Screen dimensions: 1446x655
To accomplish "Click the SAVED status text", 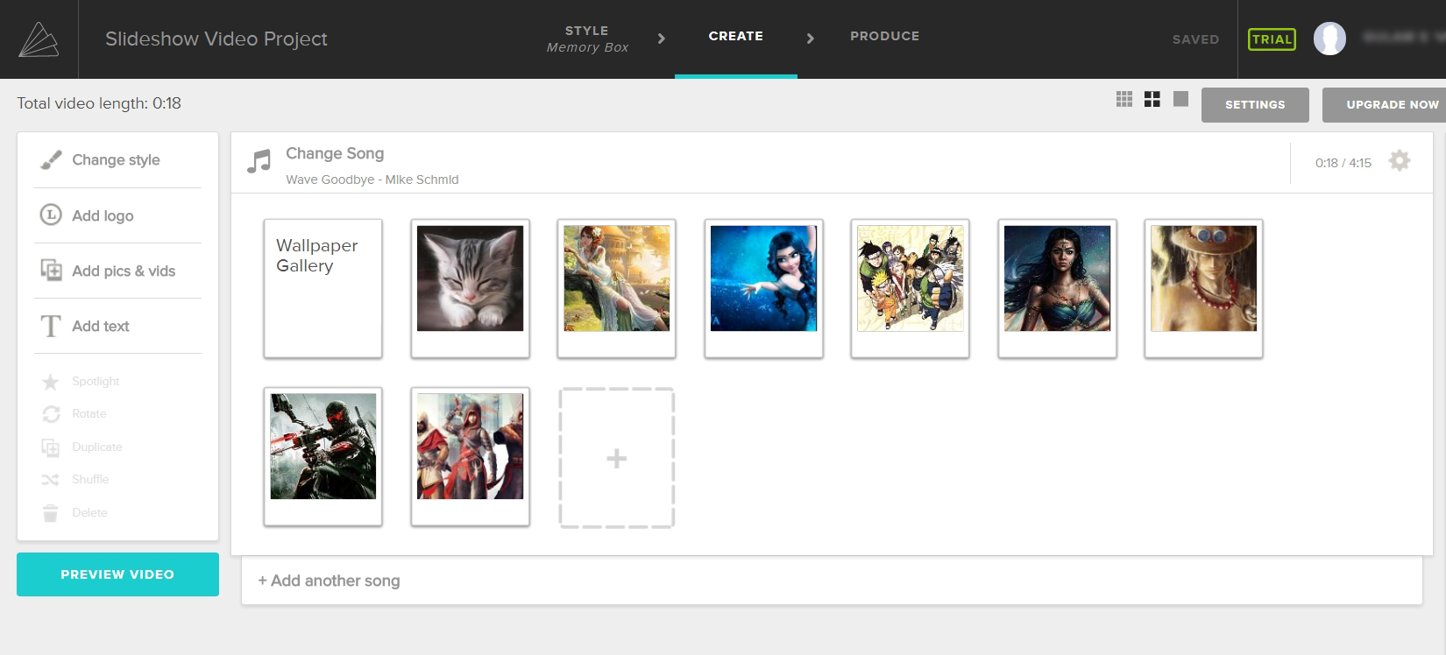I will [1195, 39].
